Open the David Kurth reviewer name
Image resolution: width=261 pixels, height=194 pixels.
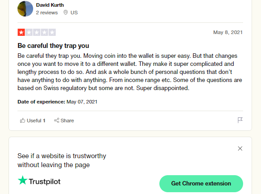[50, 5]
